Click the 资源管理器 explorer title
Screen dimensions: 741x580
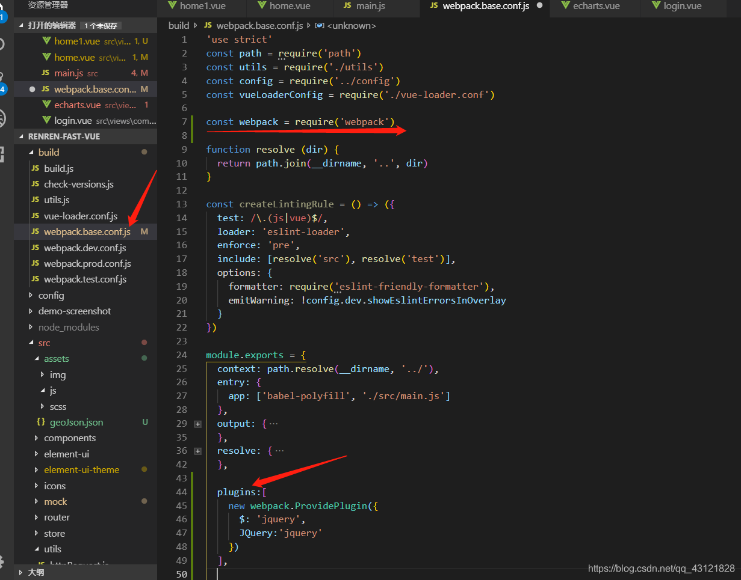(48, 5)
